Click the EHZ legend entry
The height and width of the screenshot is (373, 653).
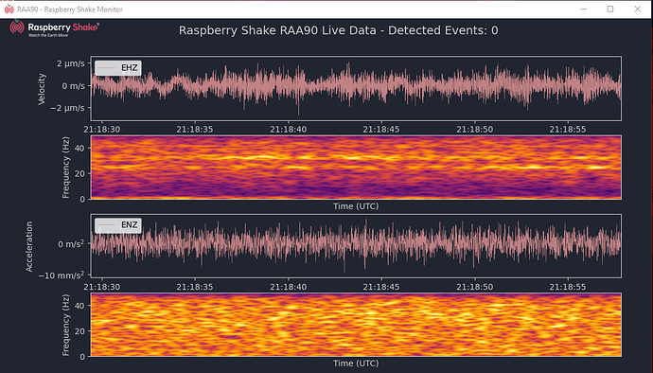coord(118,68)
